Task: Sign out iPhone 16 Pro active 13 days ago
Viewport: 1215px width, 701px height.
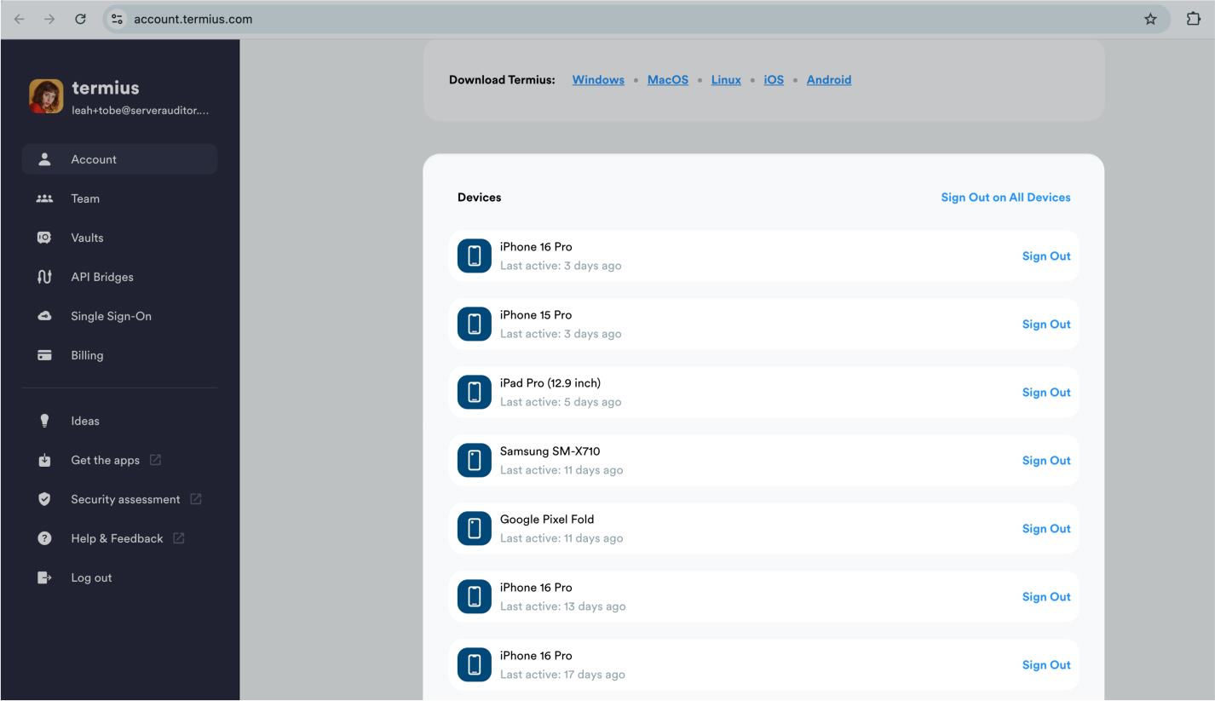Action: 1046,597
